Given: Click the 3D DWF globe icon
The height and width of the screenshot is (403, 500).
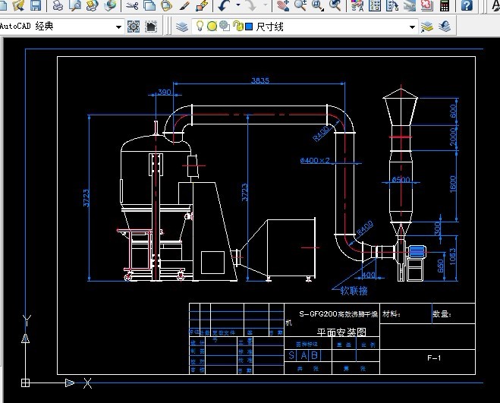Looking at the screenshot, I should [x=110, y=5].
